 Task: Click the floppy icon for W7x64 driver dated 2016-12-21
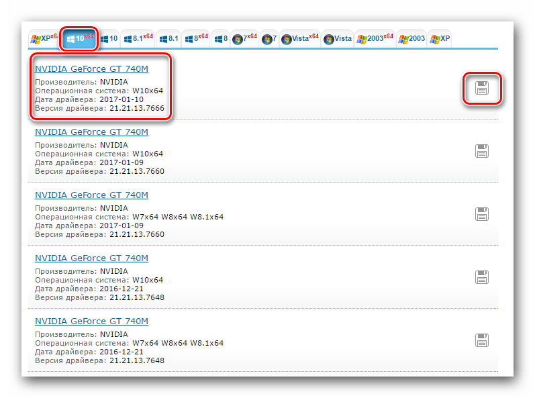pyautogui.click(x=482, y=340)
